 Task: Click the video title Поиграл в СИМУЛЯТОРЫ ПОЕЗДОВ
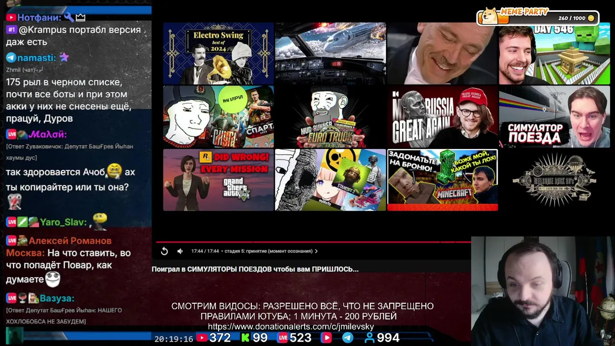coord(255,269)
